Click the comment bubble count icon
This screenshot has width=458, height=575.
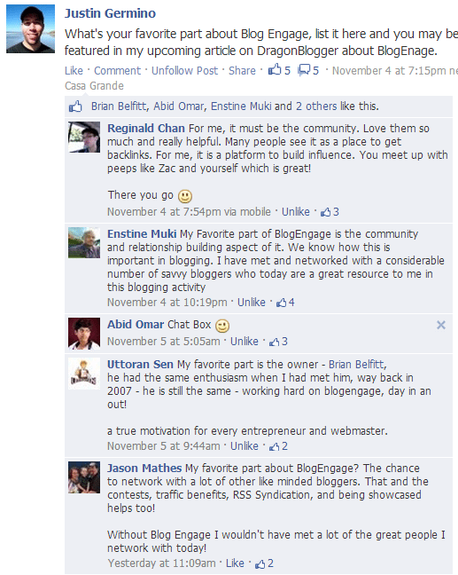pyautogui.click(x=308, y=70)
